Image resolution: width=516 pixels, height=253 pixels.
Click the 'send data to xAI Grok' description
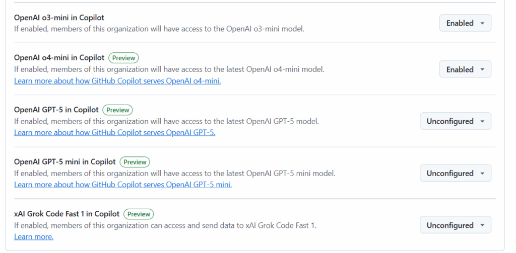click(x=165, y=226)
